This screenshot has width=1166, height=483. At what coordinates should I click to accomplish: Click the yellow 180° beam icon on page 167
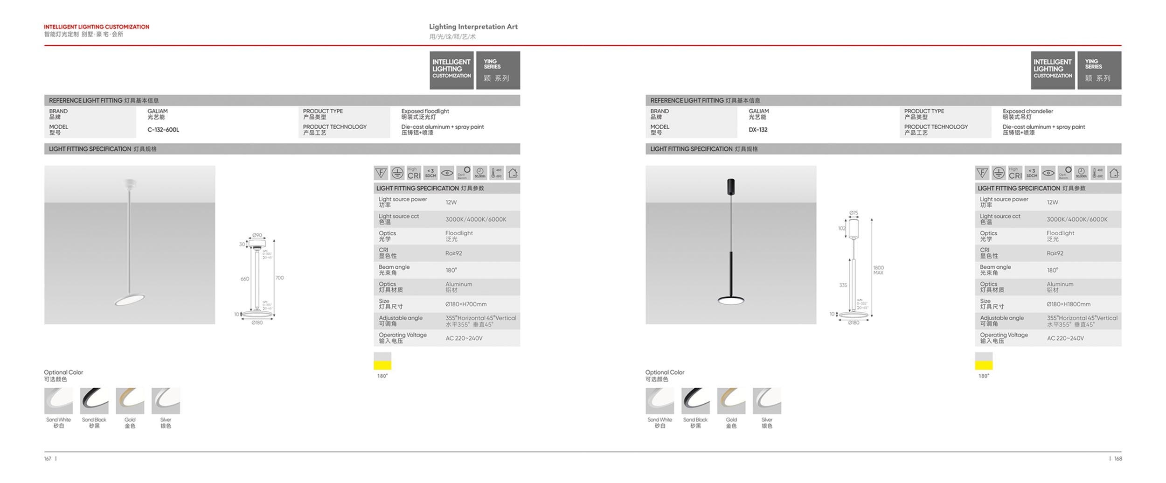point(382,361)
